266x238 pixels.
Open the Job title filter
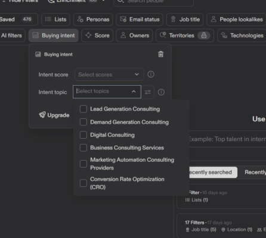[185, 20]
